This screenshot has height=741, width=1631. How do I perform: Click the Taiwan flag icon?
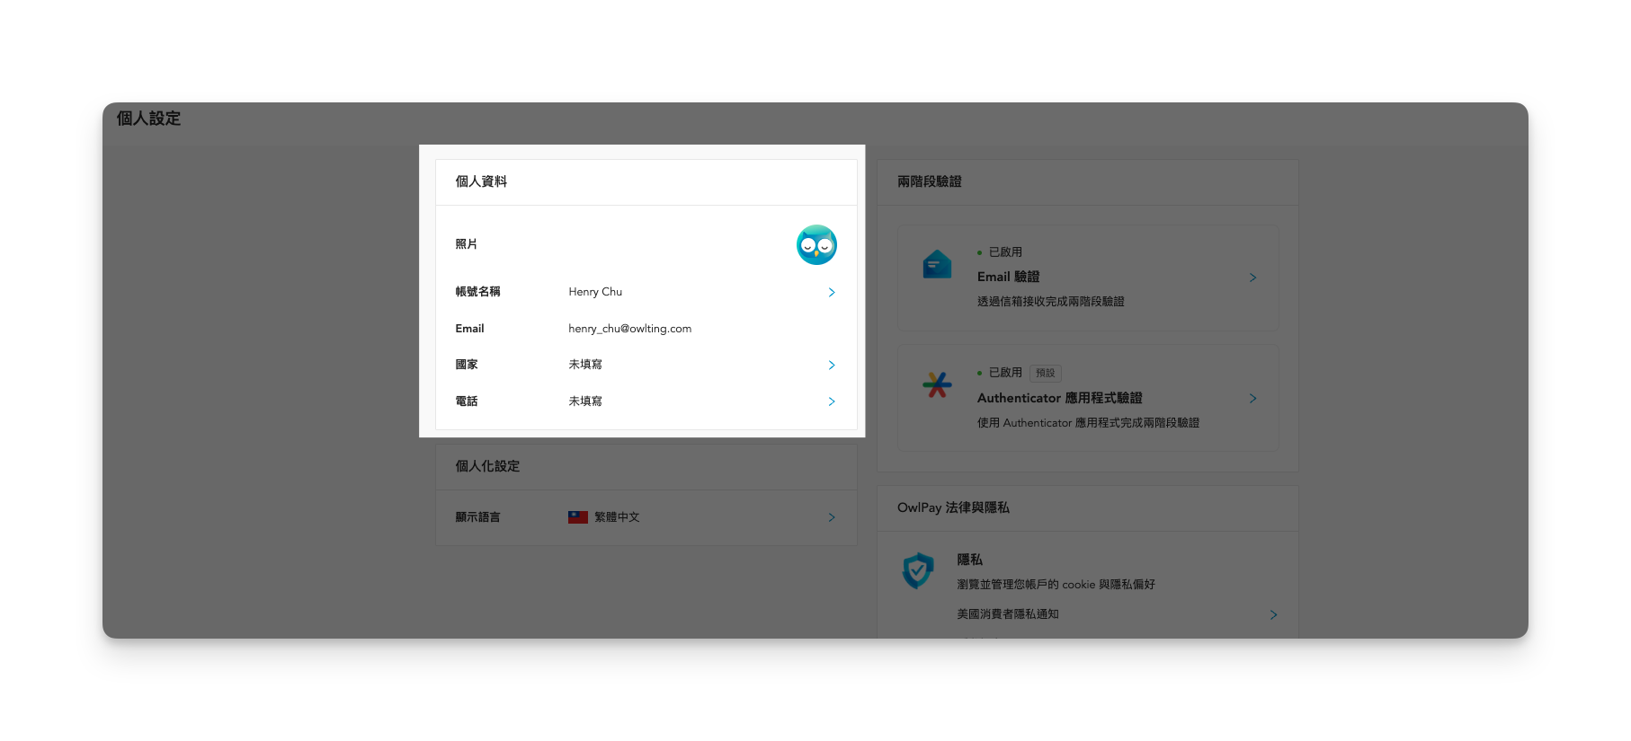click(578, 517)
